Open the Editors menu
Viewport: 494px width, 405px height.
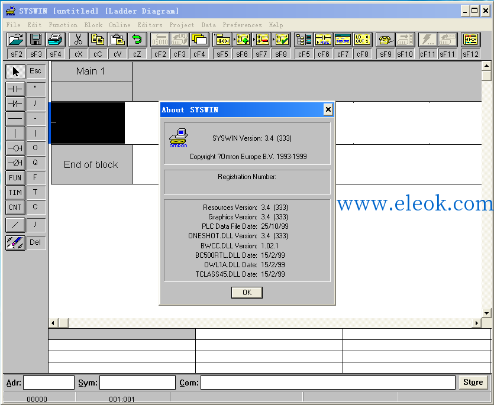tap(150, 25)
